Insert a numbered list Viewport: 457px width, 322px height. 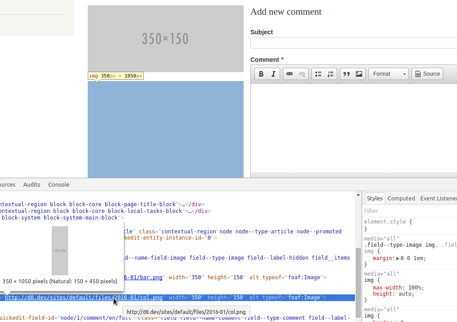330,74
